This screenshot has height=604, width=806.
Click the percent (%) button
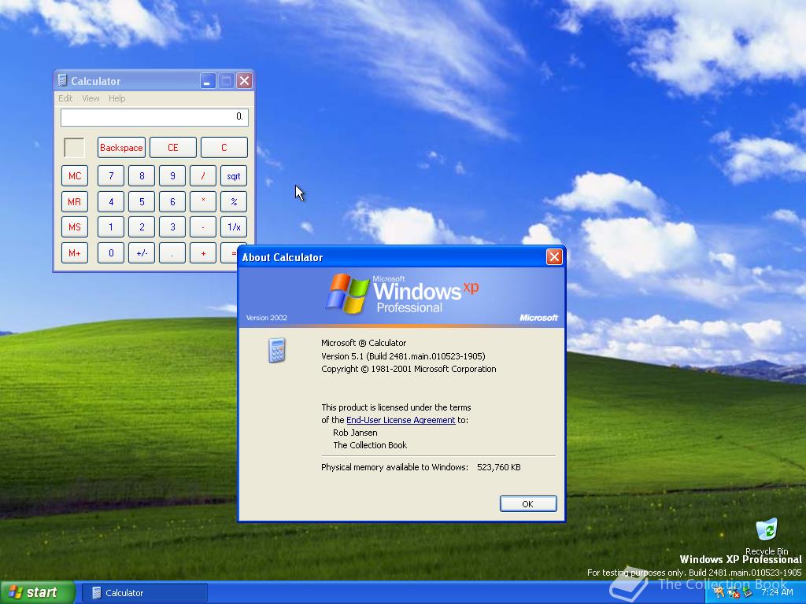(x=234, y=201)
